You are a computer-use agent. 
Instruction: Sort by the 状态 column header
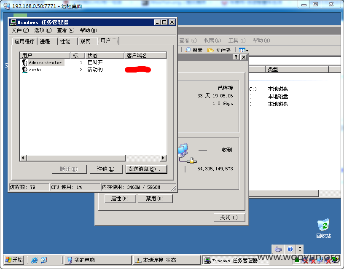click(105, 56)
